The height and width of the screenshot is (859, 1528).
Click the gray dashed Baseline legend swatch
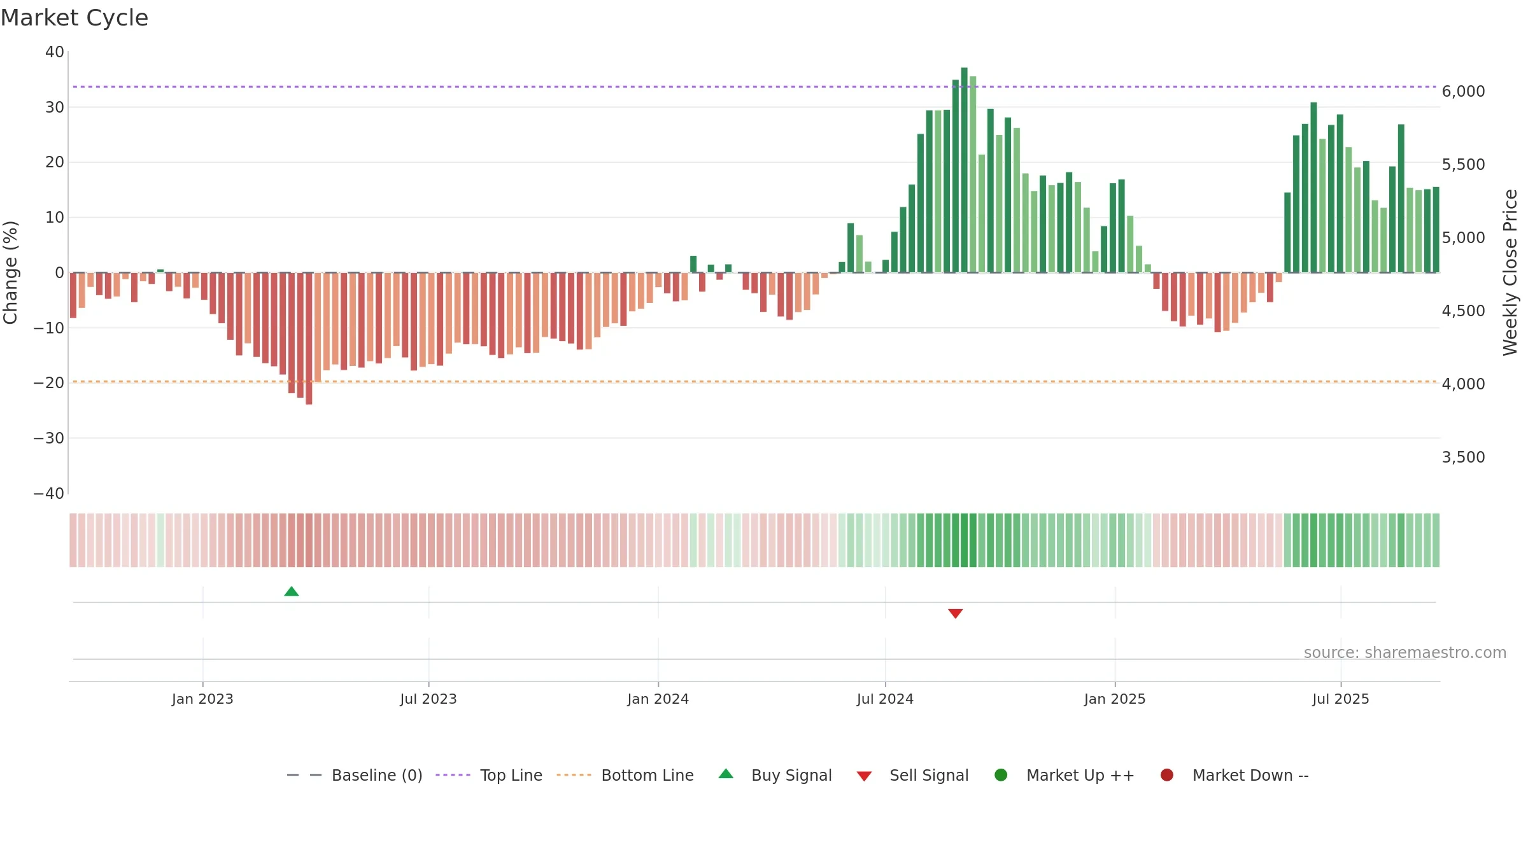coord(304,775)
